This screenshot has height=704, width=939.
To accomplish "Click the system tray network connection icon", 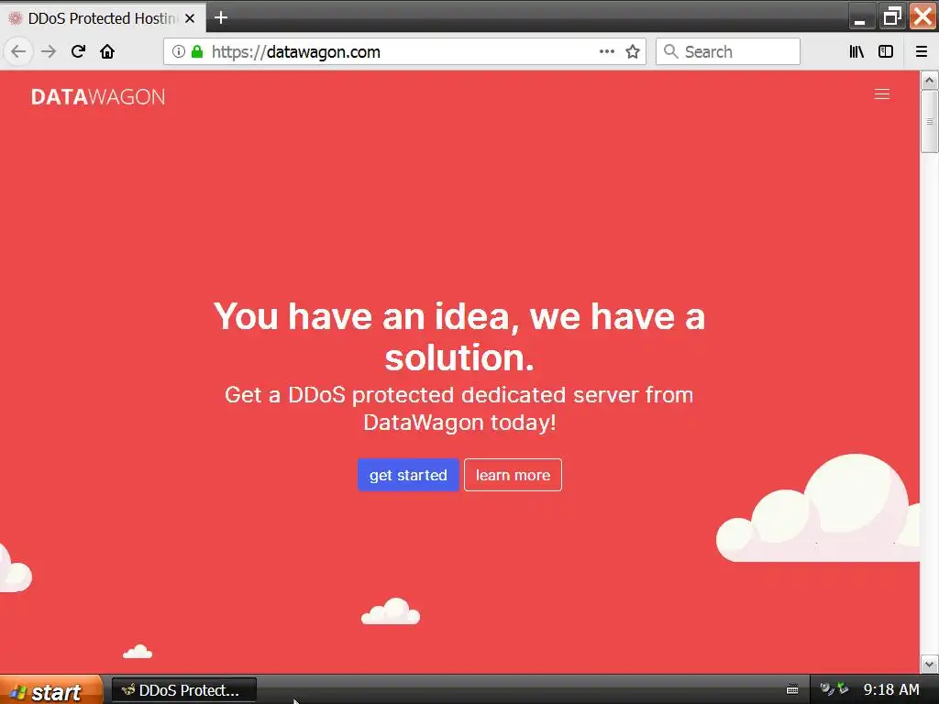I will (842, 689).
